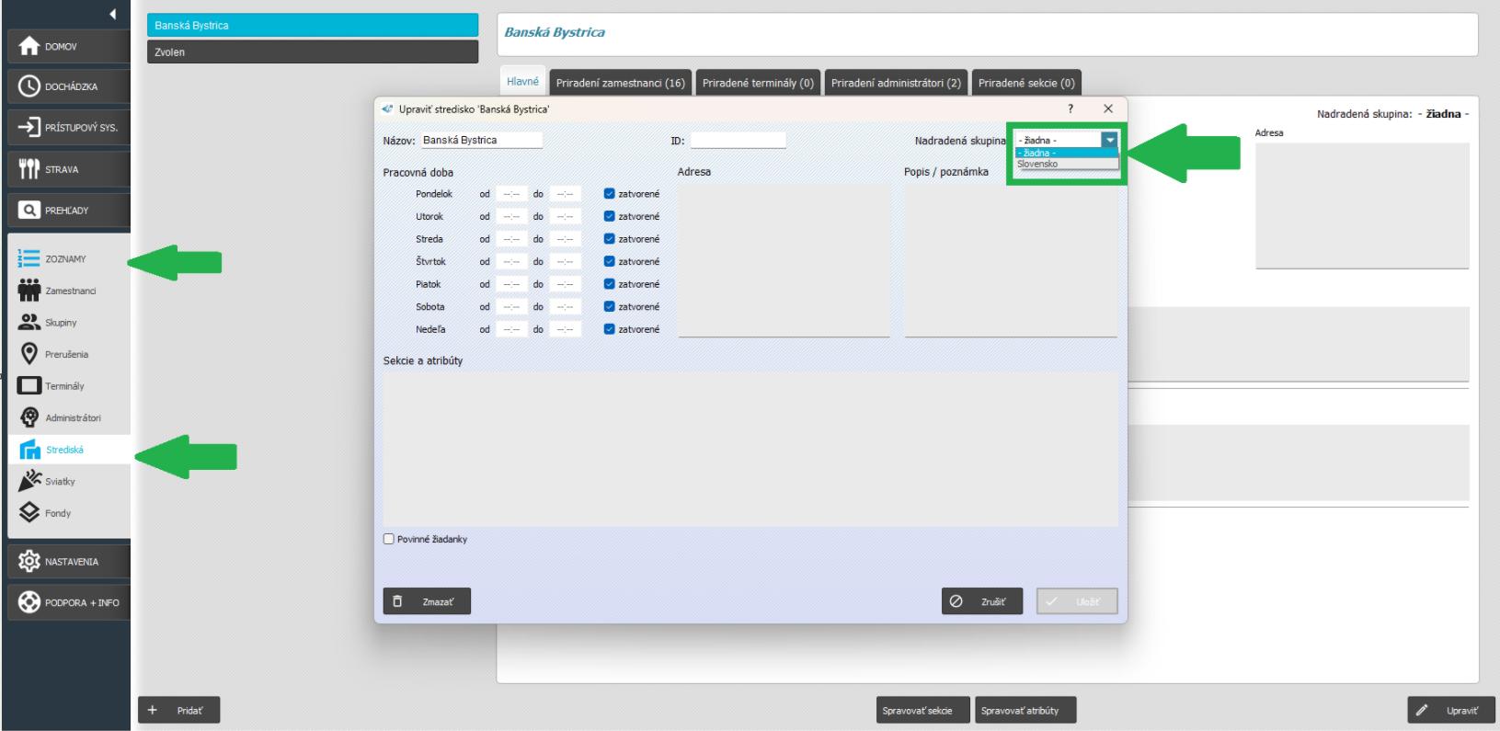
Task: Click the Dochádzka clock icon
Action: (x=29, y=86)
